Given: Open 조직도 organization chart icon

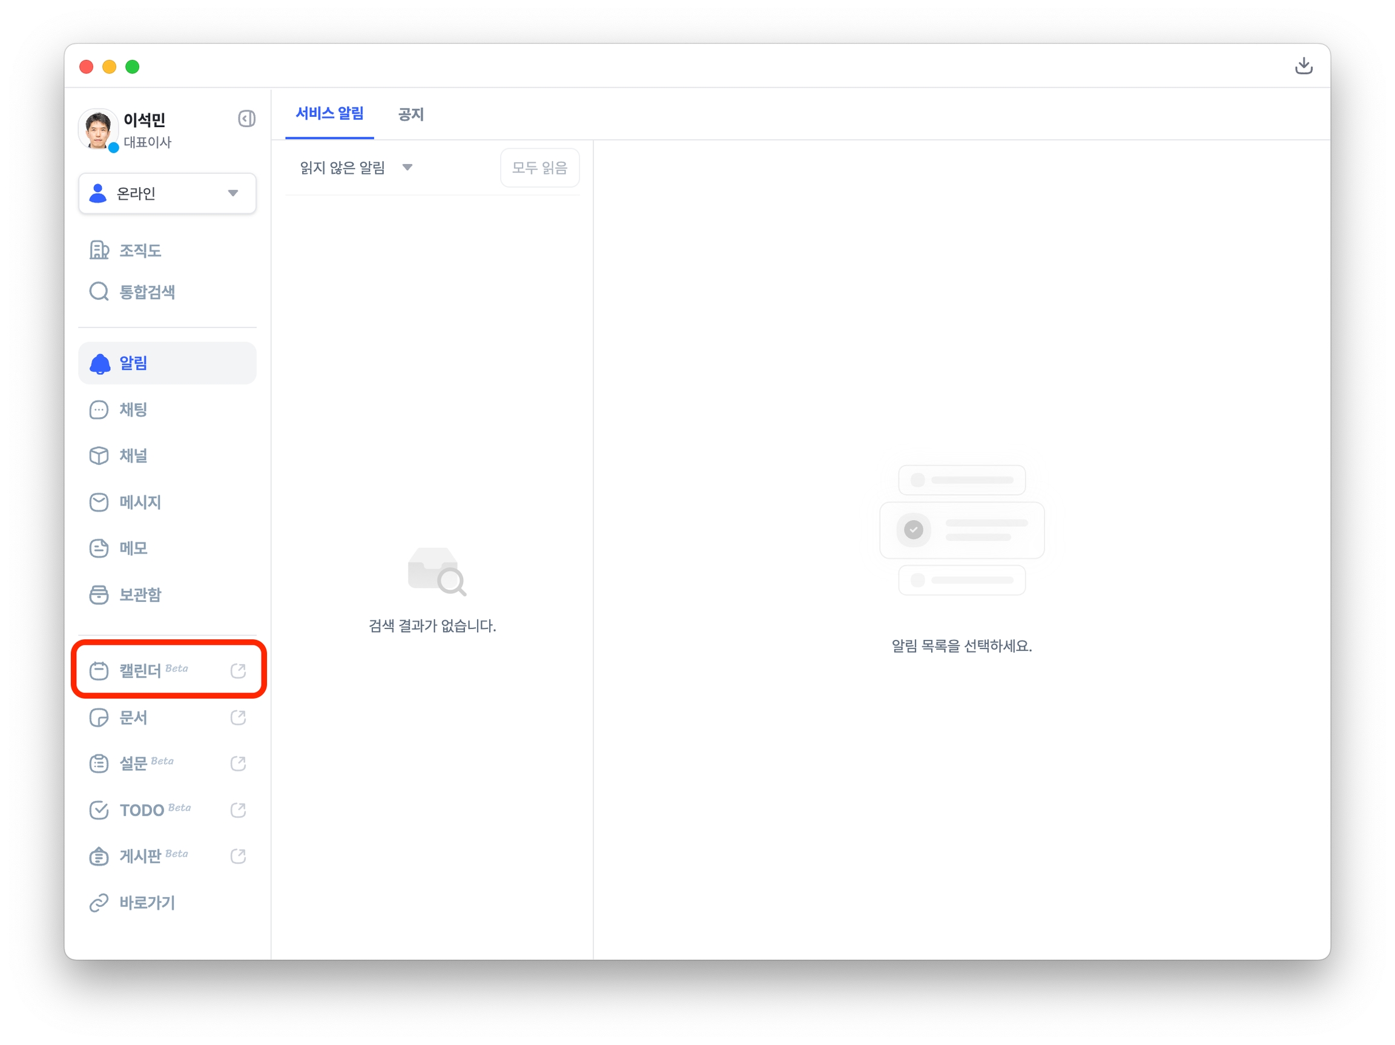Looking at the screenshot, I should 99,251.
